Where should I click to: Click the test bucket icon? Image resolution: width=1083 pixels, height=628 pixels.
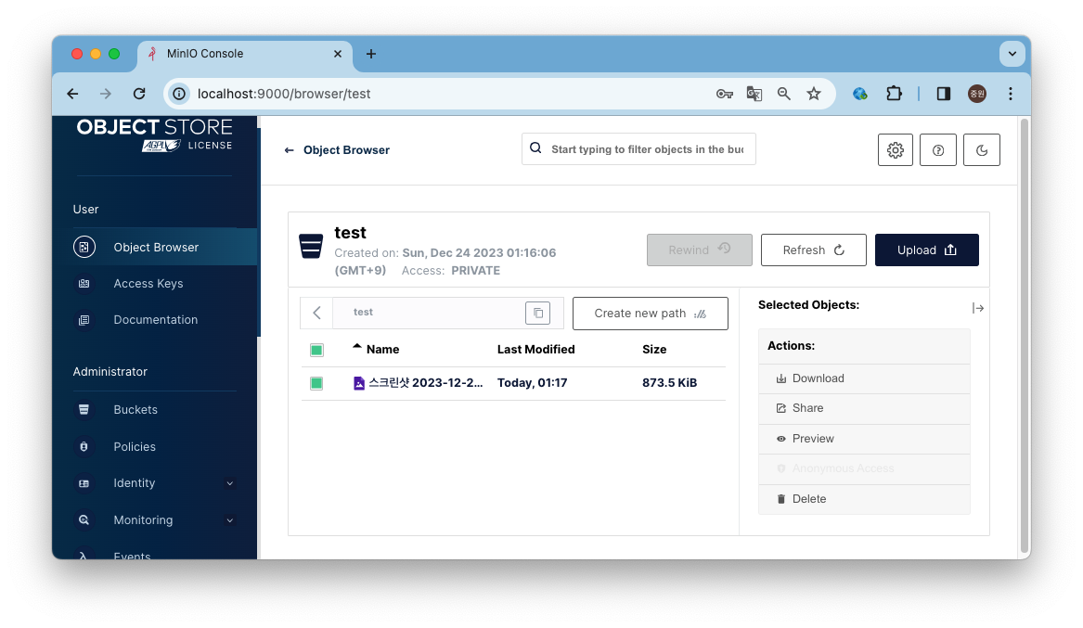311,246
